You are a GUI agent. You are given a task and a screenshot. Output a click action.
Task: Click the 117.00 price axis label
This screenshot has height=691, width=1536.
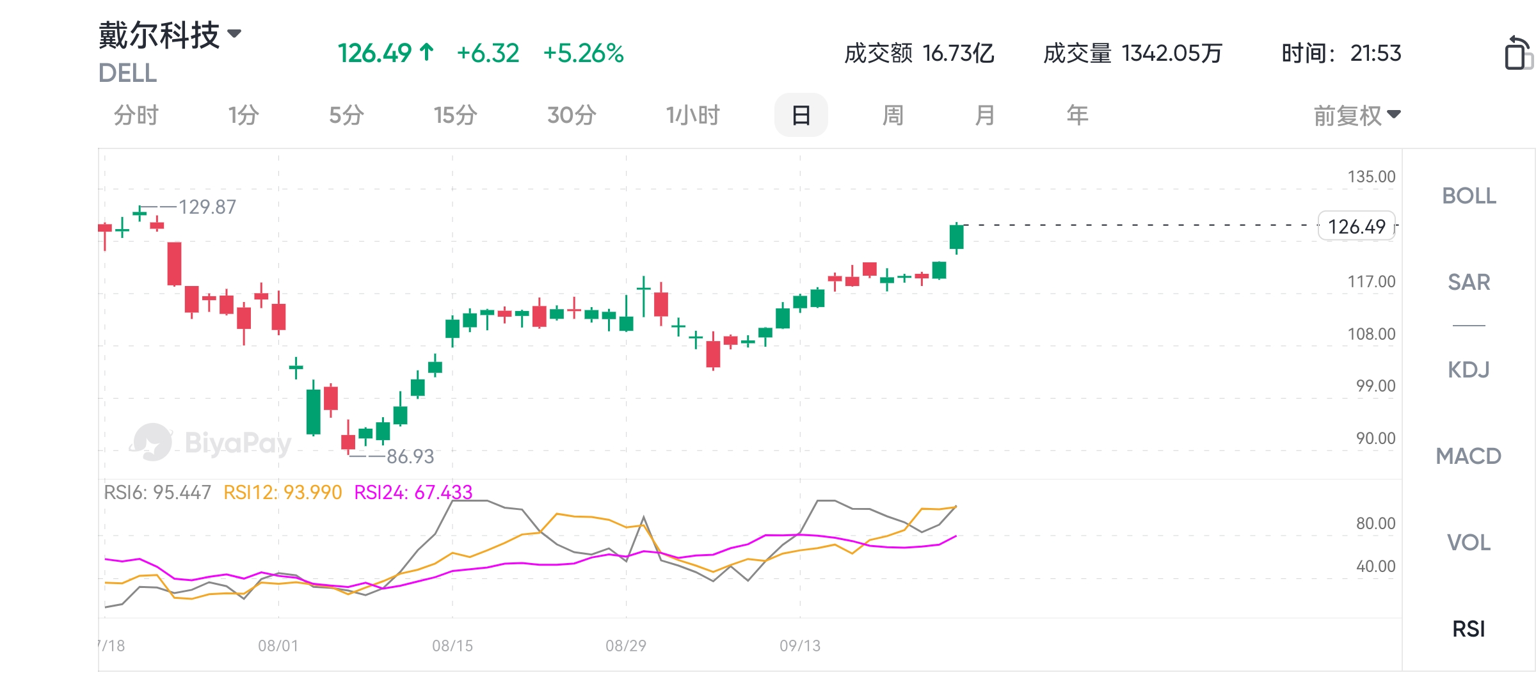pos(1372,282)
